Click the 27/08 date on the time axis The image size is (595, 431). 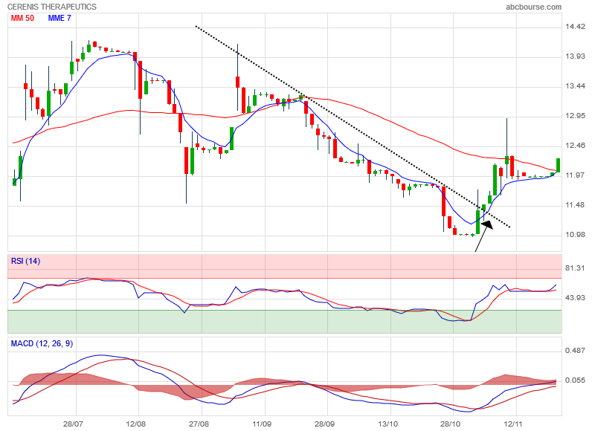tap(199, 424)
